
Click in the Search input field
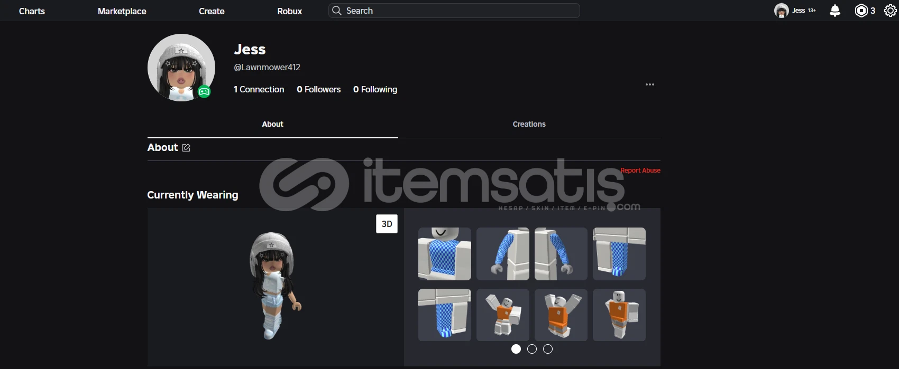pos(460,11)
